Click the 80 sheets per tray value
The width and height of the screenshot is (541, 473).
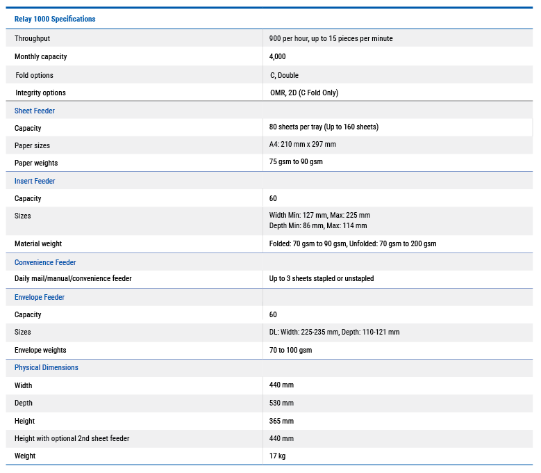pyautogui.click(x=324, y=127)
